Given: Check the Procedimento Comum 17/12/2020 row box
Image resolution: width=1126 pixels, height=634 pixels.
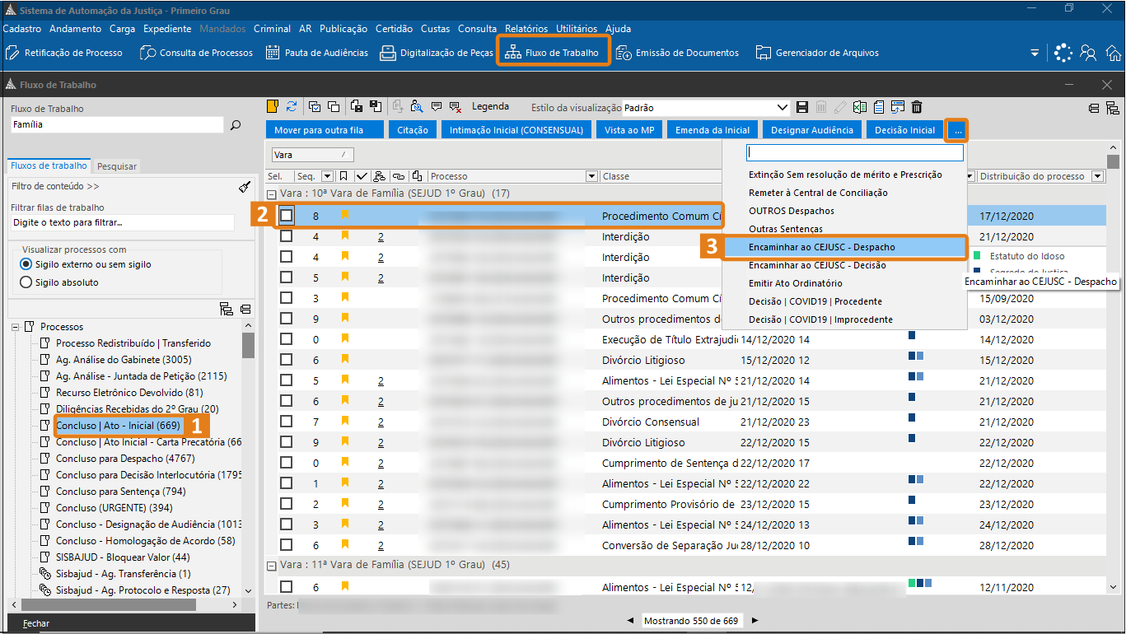Looking at the screenshot, I should coord(286,216).
